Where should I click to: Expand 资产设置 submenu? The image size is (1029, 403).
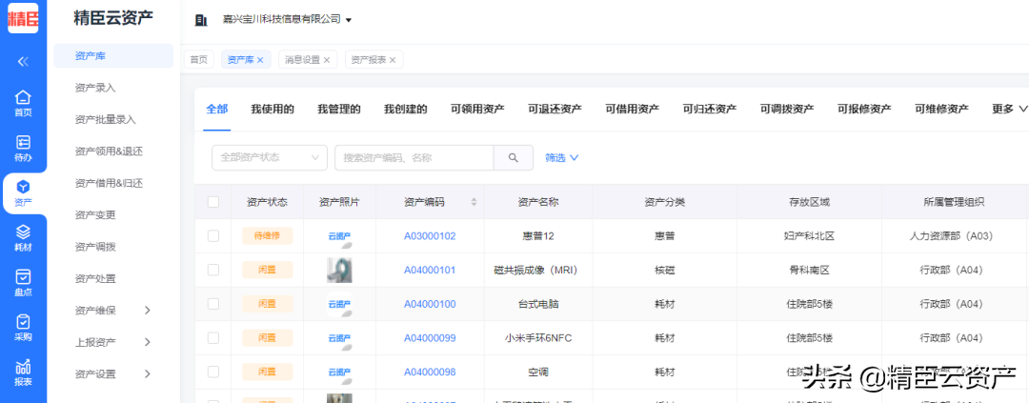pyautogui.click(x=147, y=374)
